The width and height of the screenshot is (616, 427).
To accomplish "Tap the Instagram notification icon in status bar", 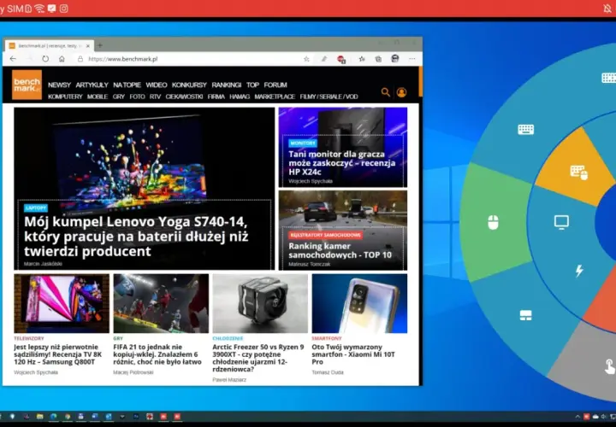I will tap(63, 9).
